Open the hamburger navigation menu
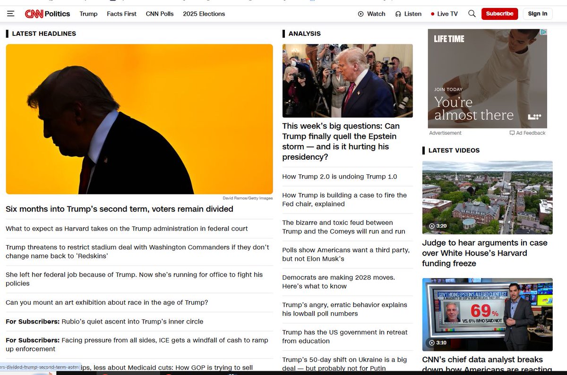The image size is (567, 375). [x=10, y=13]
